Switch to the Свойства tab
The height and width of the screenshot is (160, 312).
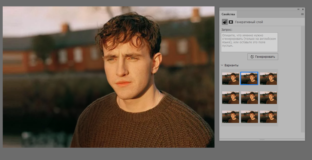tap(228, 14)
